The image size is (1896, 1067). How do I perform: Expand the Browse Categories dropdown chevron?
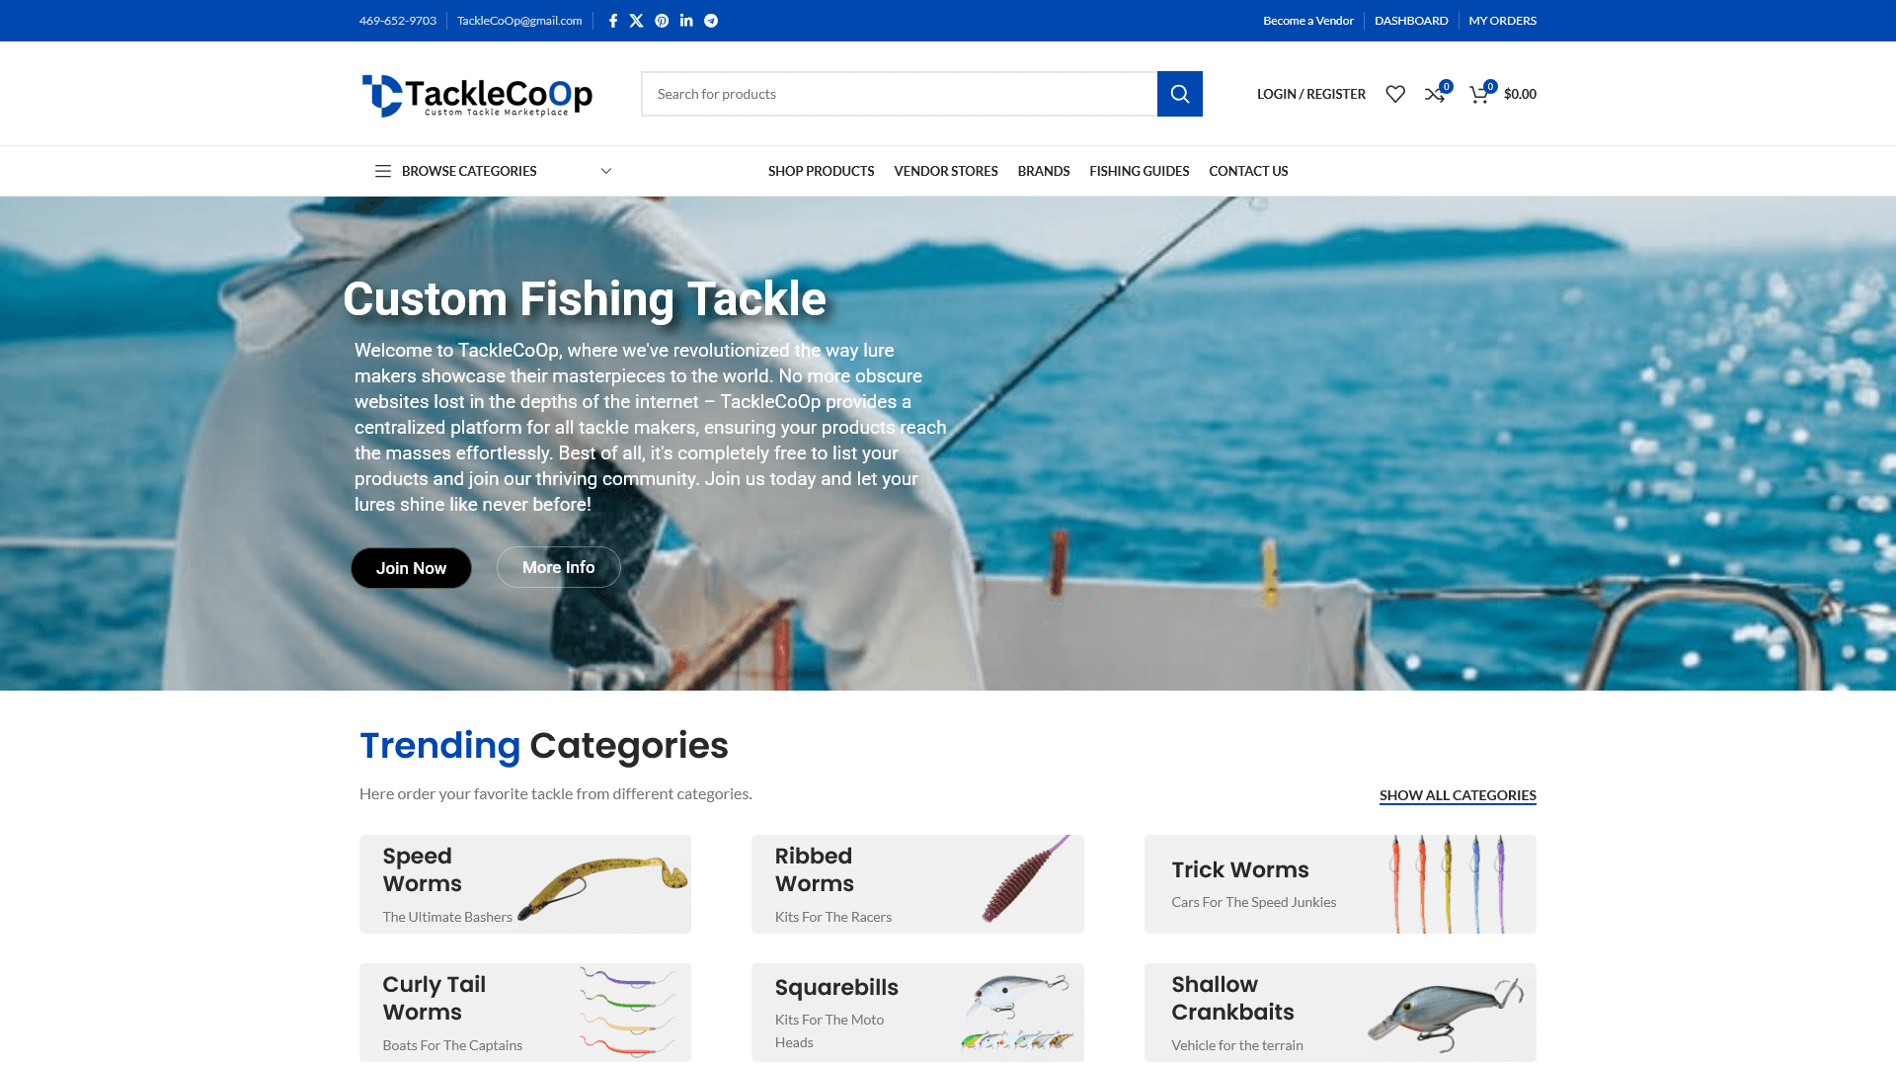click(x=606, y=171)
